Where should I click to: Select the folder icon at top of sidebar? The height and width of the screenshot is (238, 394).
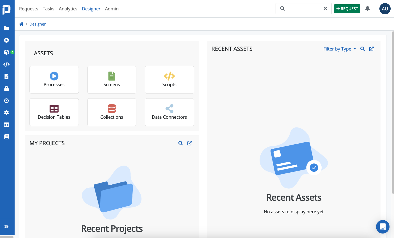[7, 28]
